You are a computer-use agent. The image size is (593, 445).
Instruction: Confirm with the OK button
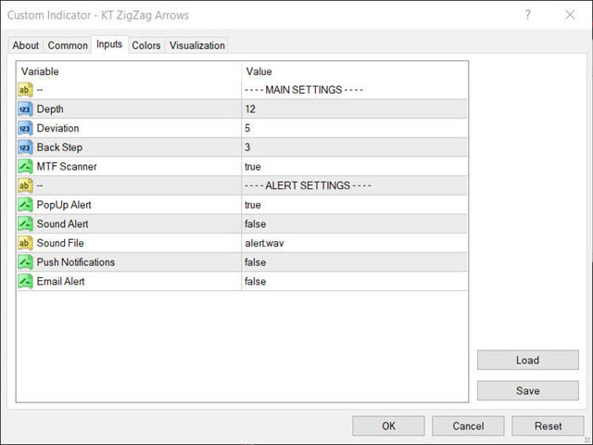(388, 426)
